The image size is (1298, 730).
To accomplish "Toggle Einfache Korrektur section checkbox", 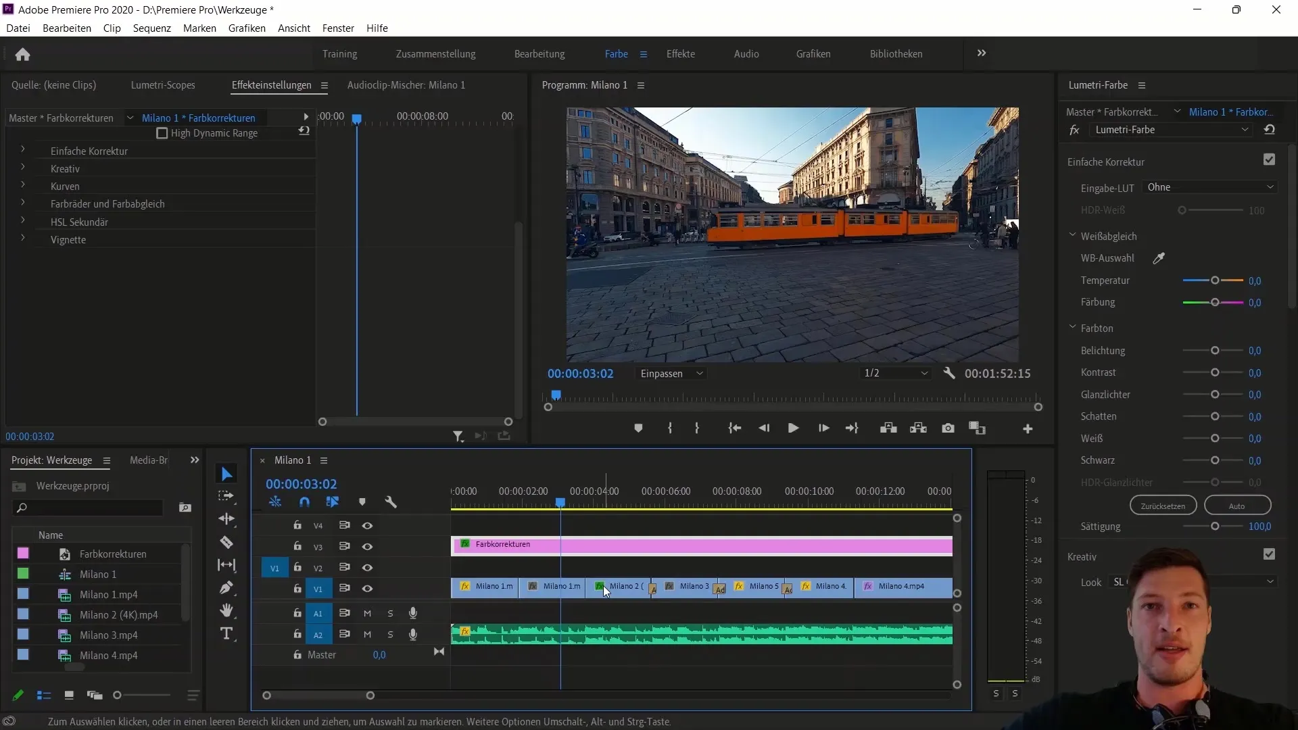I will pos(1269,160).
